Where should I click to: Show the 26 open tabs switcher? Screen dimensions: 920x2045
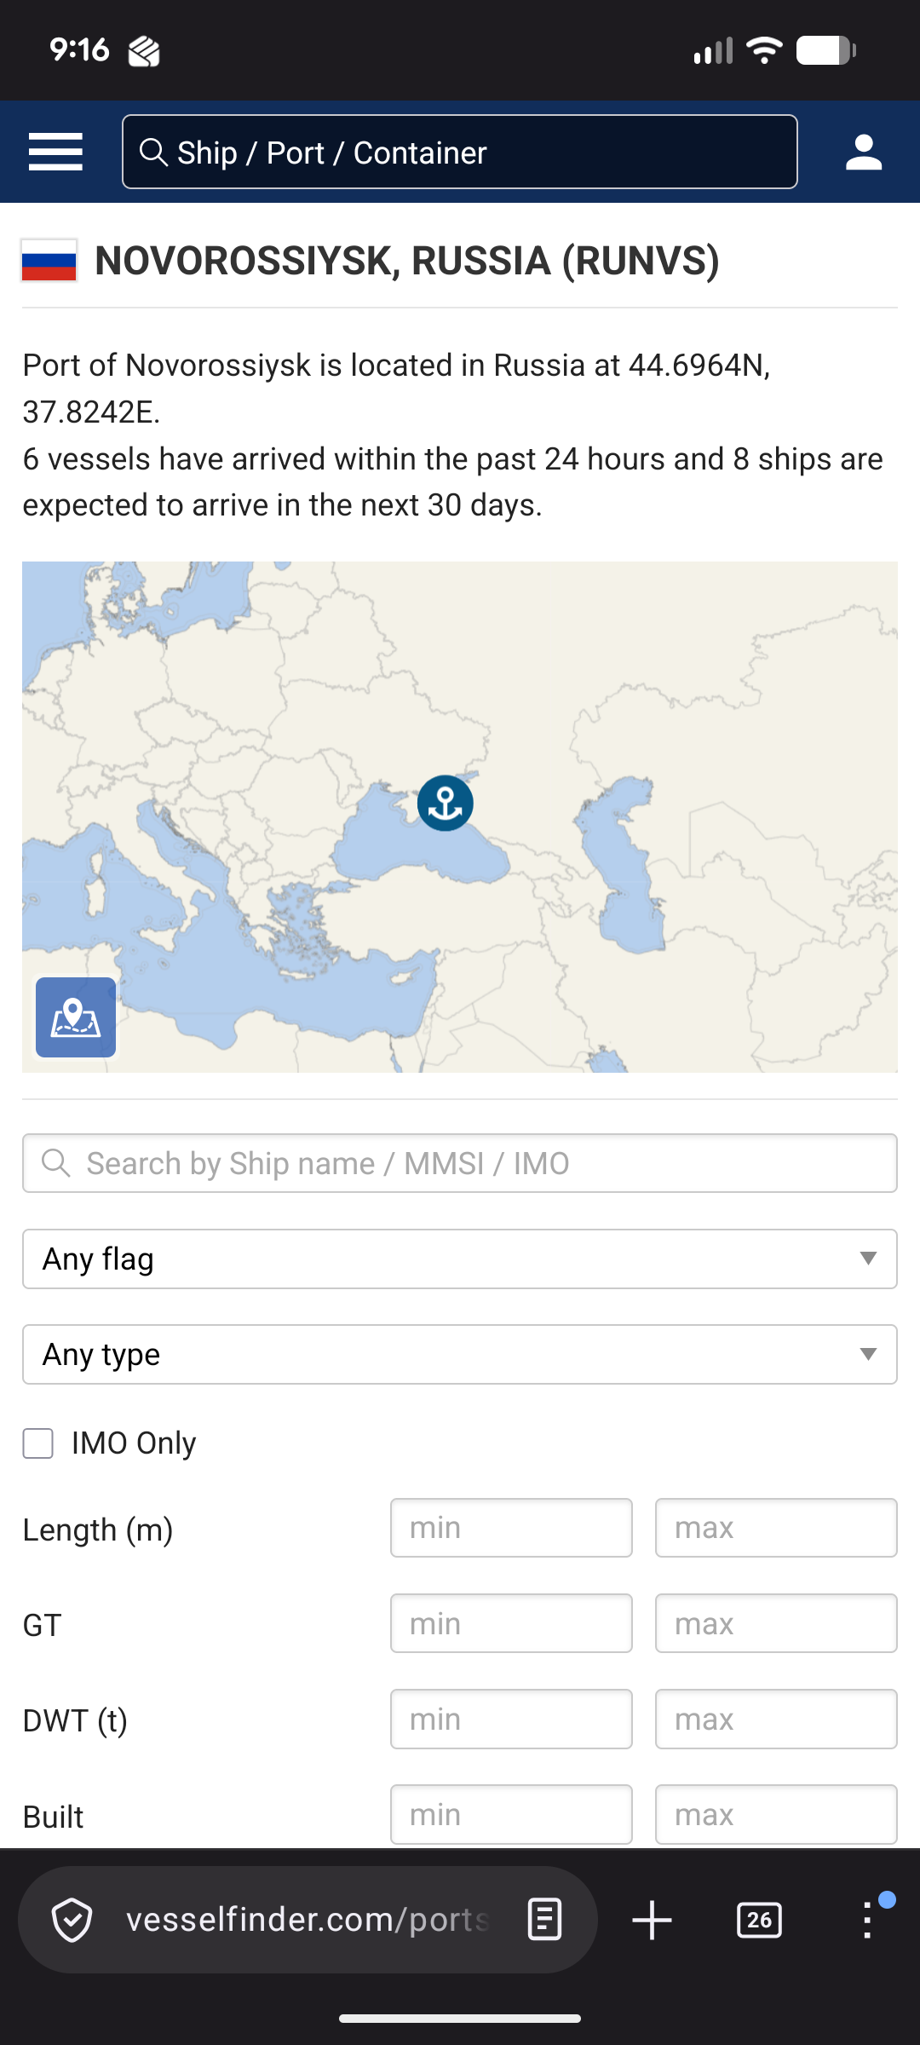[759, 1920]
